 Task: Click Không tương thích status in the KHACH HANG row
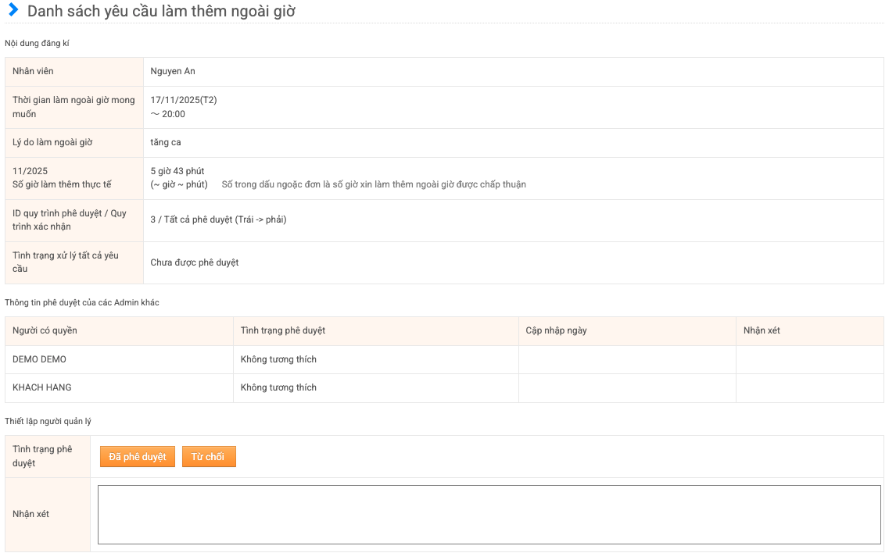278,387
